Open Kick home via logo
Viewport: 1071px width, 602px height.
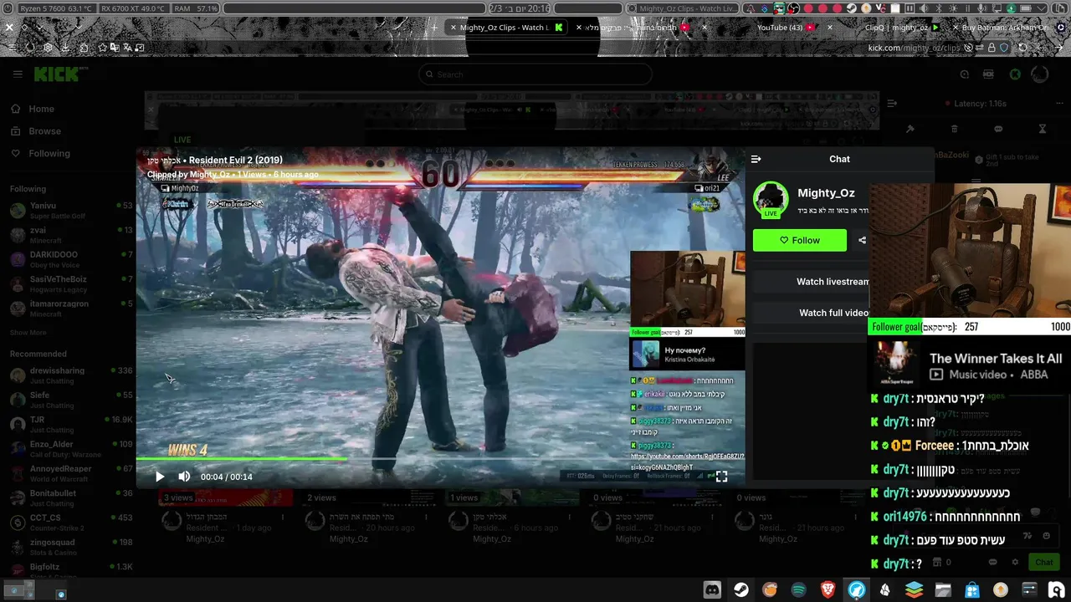click(x=57, y=74)
